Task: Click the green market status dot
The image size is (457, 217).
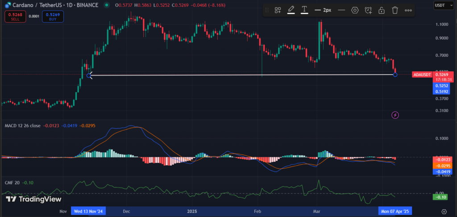Action: [107, 5]
